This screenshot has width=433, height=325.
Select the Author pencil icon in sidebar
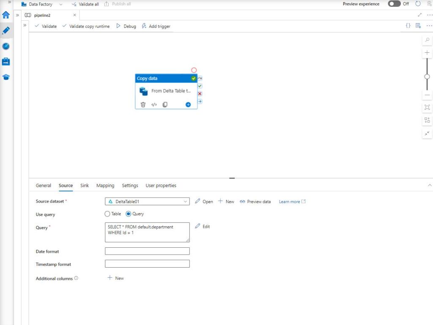6,30
